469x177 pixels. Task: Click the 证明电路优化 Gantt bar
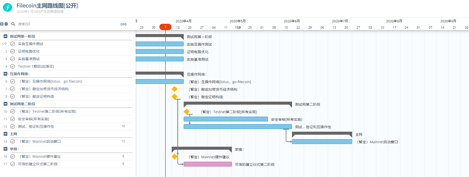[160, 51]
